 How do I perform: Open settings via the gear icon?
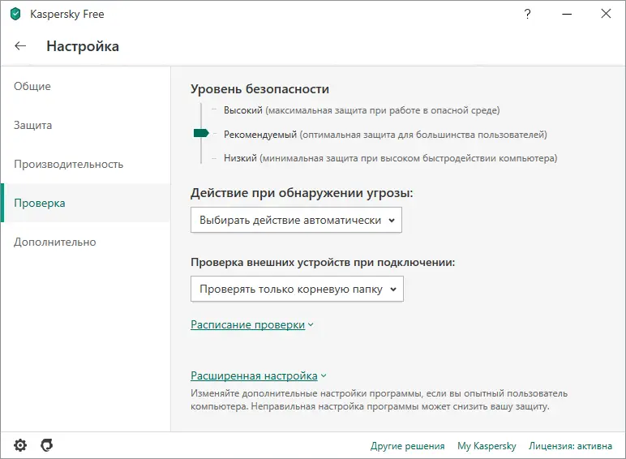(20, 445)
